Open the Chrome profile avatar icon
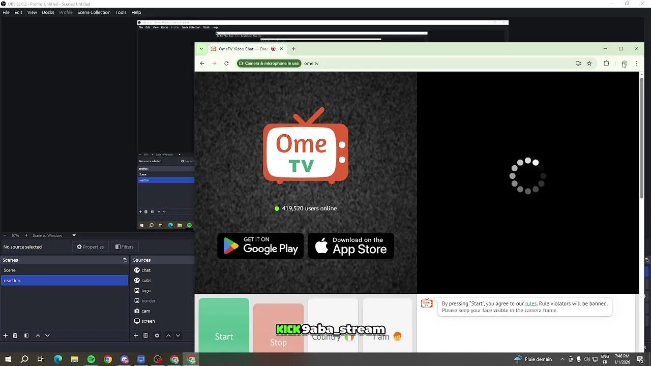Screen dimensions: 651x366 point(625,64)
